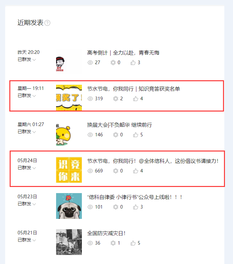Viewport: 233px width, 264px height.
Task: Click the share icon on 小律行书 article
Action: click(x=116, y=207)
